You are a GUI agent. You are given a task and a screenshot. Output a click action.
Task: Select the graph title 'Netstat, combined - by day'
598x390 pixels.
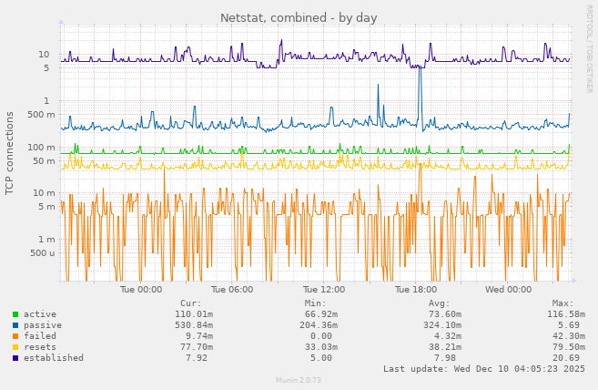click(x=299, y=18)
